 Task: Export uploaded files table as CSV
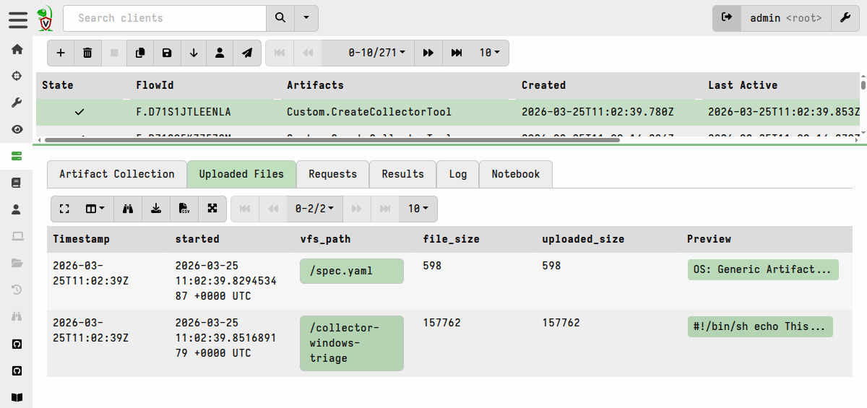184,209
